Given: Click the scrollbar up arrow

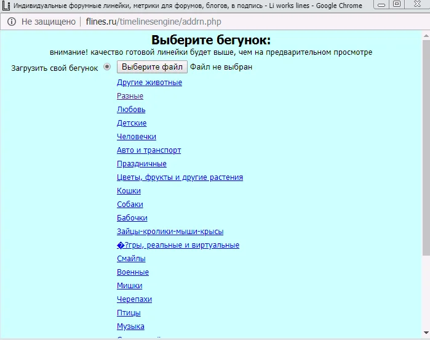Looking at the screenshot, I should coord(426,36).
